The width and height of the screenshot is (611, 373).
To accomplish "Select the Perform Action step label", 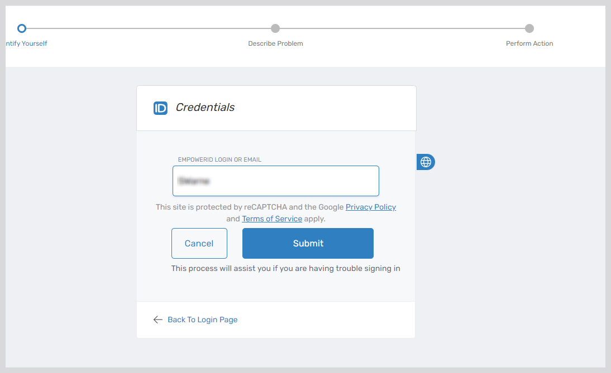I will 529,43.
